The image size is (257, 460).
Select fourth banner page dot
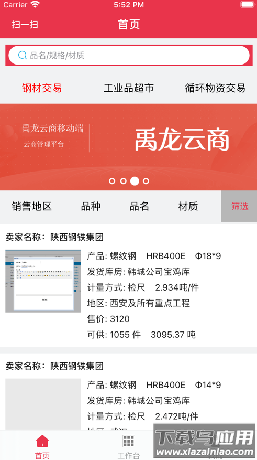click(146, 181)
